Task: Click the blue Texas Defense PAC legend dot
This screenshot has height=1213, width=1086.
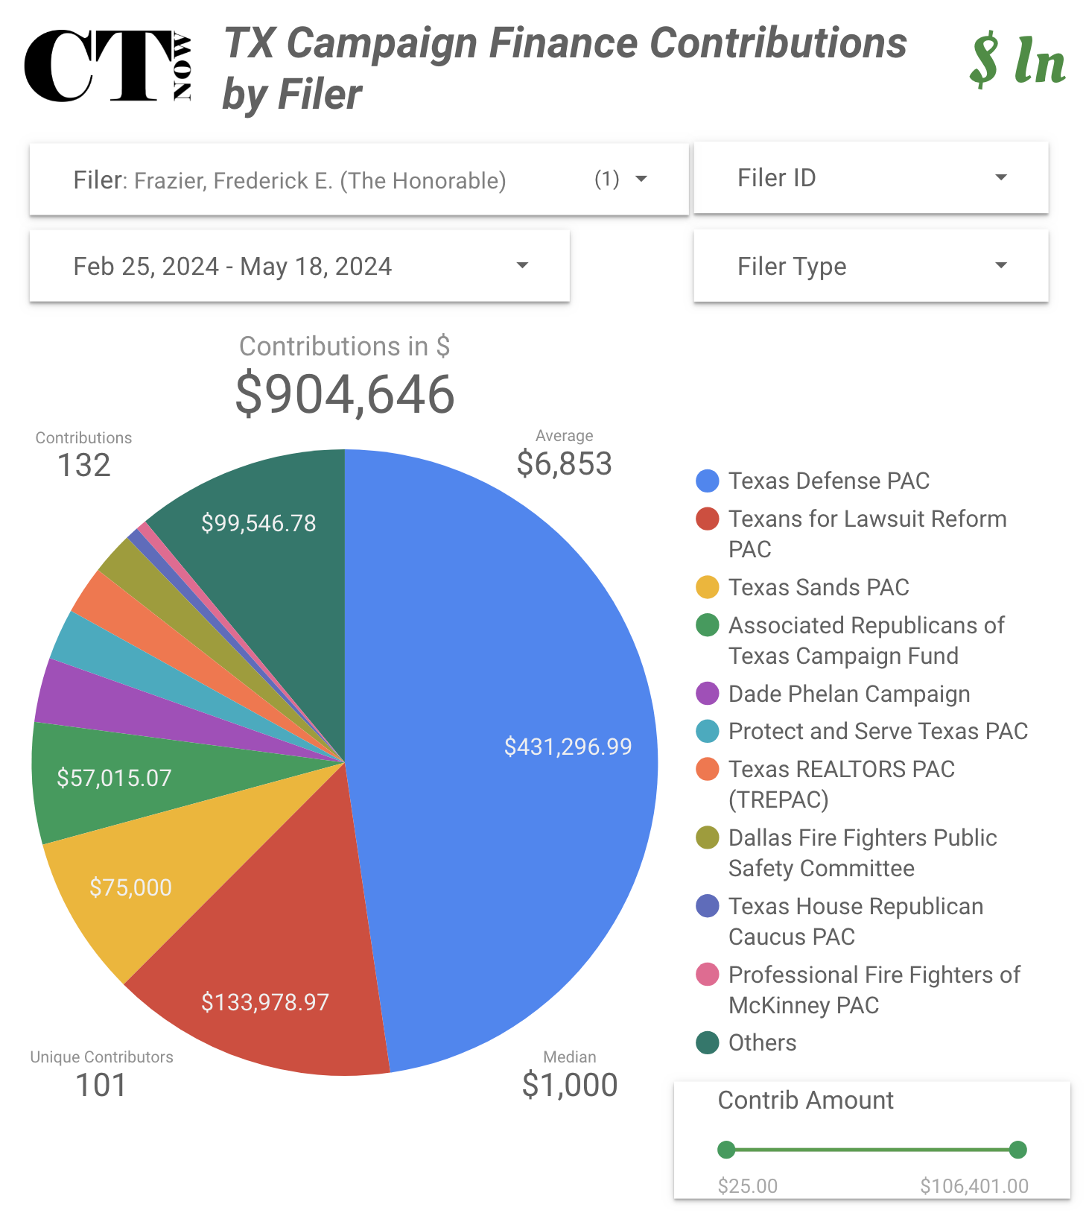Action: (x=707, y=481)
